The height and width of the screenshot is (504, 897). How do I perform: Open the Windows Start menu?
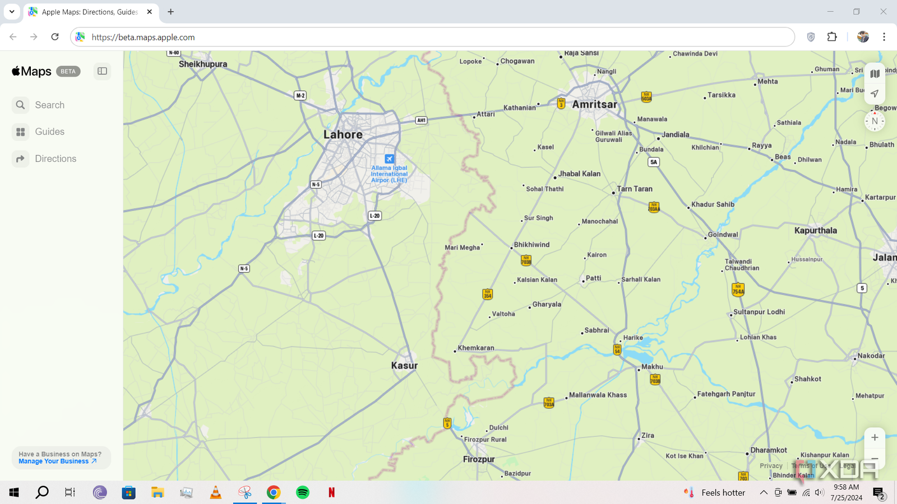(14, 492)
